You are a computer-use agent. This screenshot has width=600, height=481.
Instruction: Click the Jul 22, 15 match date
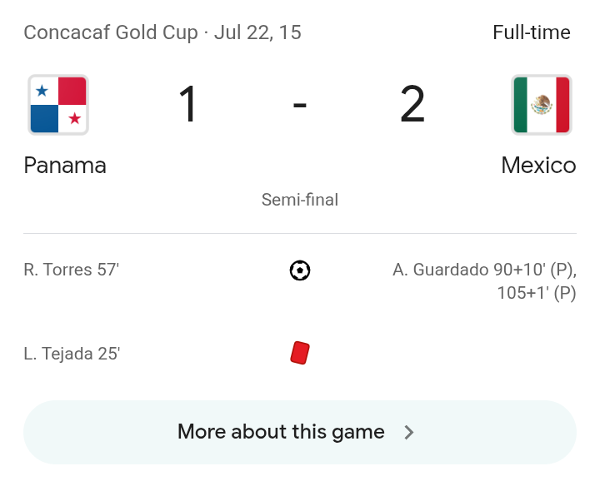click(257, 32)
